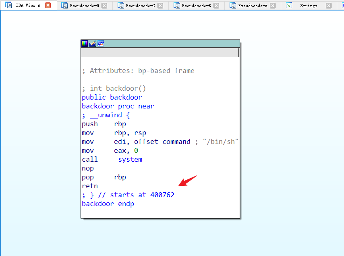Open the Pseudocode-D tab
The image size is (344, 256).
pyautogui.click(x=85, y=6)
